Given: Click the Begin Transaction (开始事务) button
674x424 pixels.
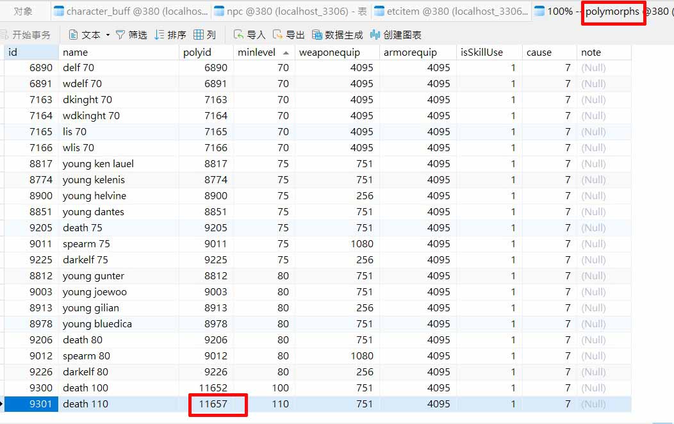Looking at the screenshot, I should [26, 35].
